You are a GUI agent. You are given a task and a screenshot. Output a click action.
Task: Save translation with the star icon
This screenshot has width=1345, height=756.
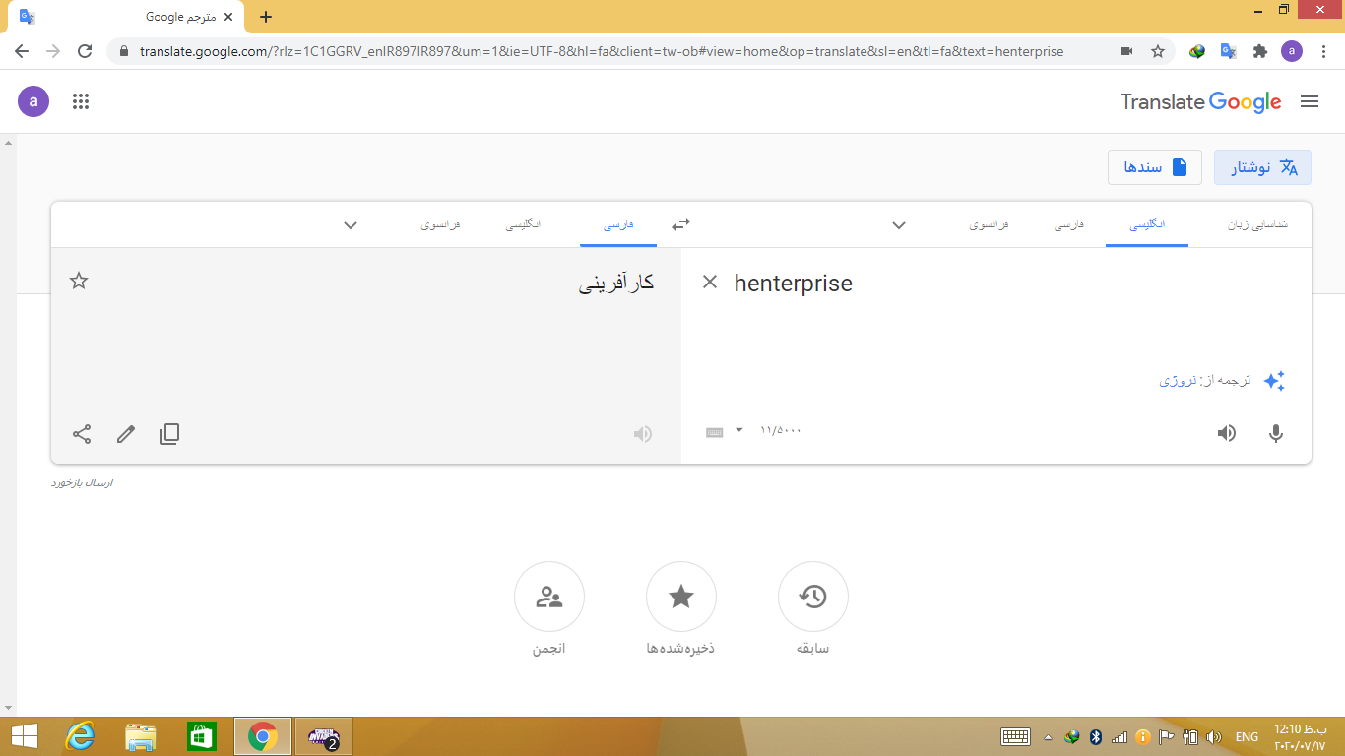[x=79, y=282]
